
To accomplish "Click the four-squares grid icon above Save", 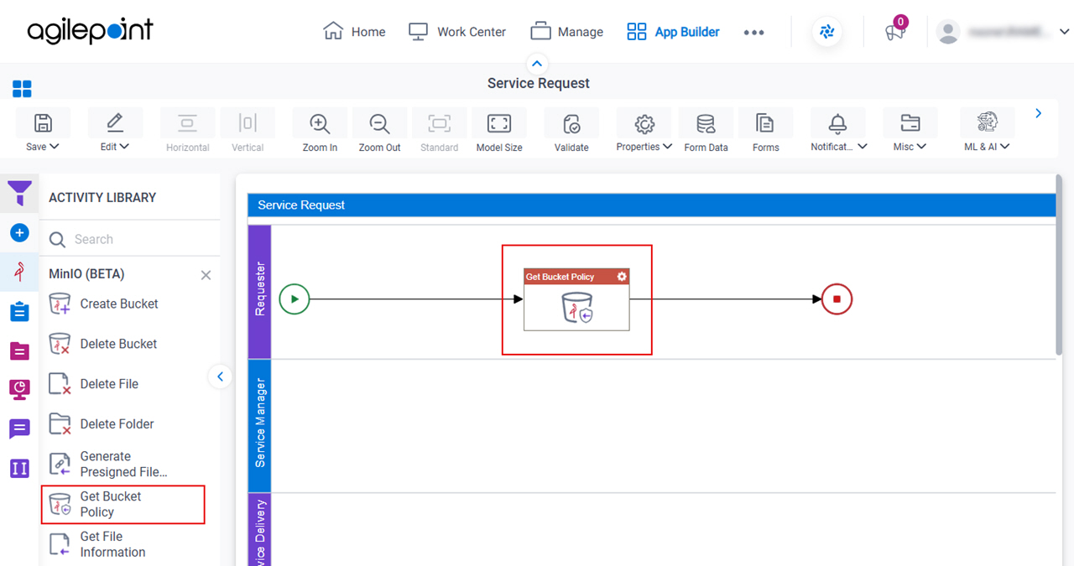I will (x=22, y=89).
